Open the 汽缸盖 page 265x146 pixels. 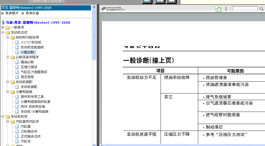coord(26,126)
